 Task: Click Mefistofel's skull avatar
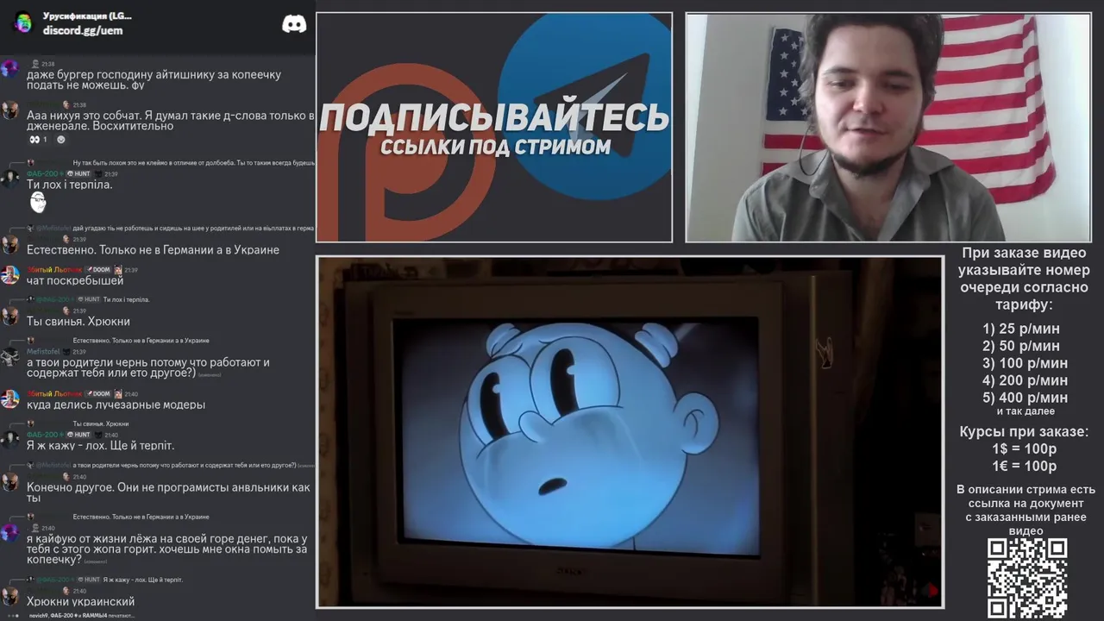pyautogui.click(x=9, y=357)
